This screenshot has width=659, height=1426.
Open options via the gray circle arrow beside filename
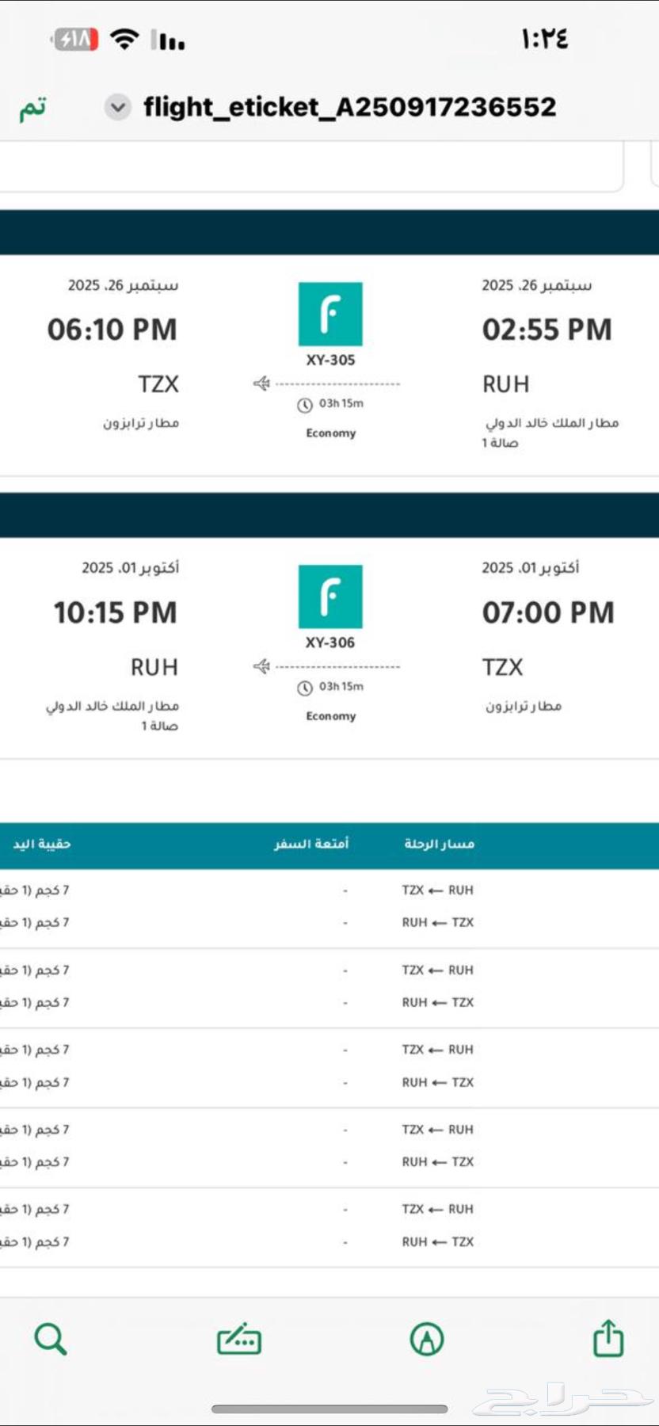[x=117, y=107]
